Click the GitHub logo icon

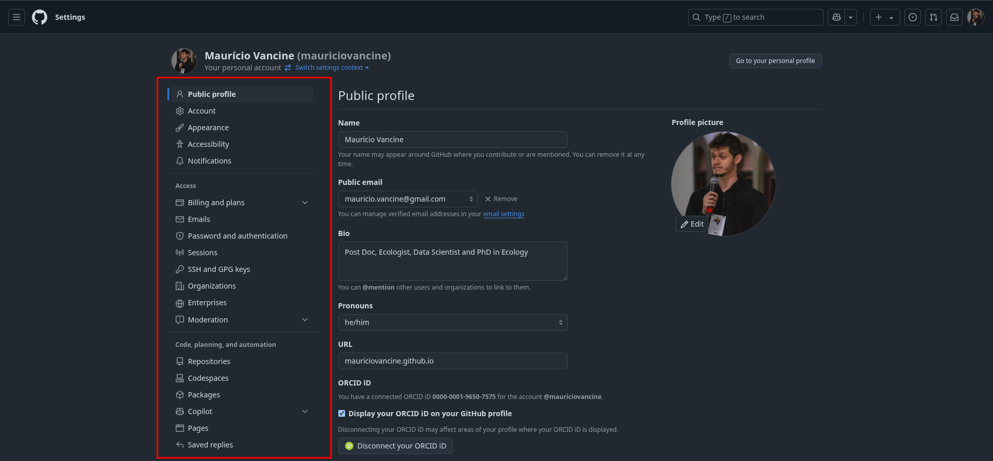pos(40,17)
